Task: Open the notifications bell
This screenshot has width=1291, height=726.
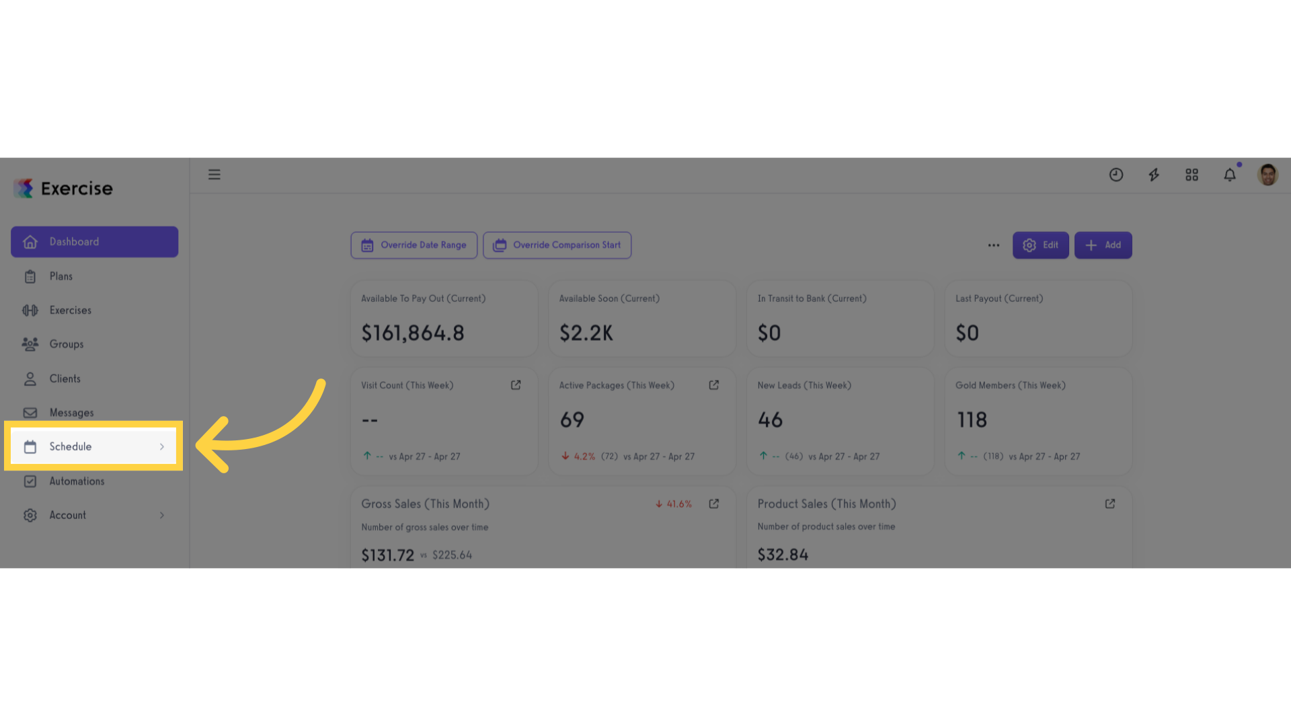Action: tap(1230, 175)
